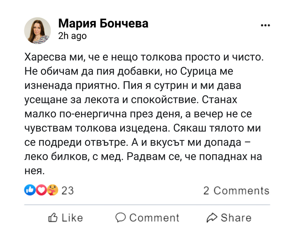Click the speech bubble icon beside Comment

[121, 217]
